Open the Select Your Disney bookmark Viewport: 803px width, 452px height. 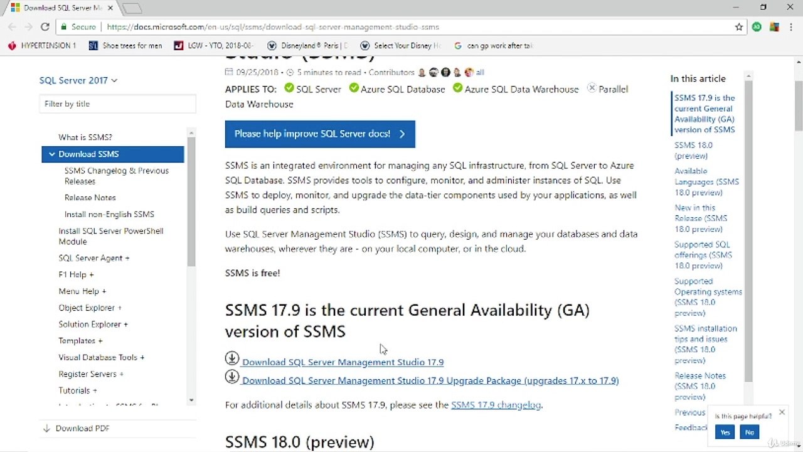tap(401, 46)
